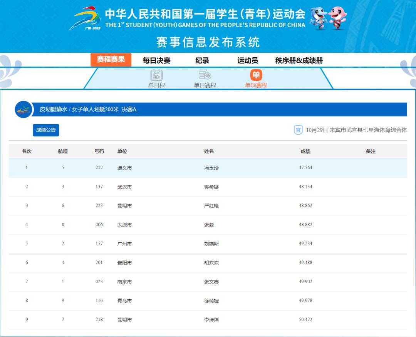This screenshot has height=337, width=416.
Task: Open the 运动员 page
Action: tap(248, 60)
